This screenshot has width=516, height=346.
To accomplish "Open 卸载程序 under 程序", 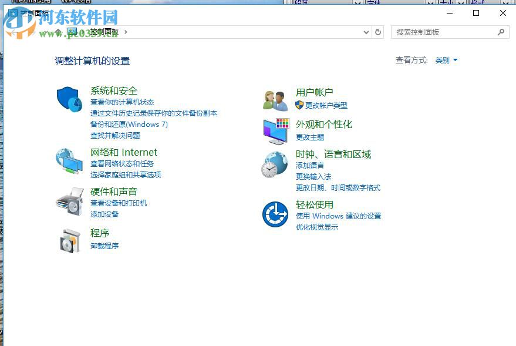I will coord(104,246).
